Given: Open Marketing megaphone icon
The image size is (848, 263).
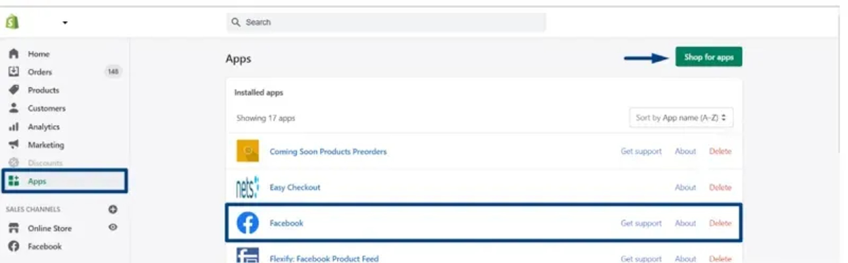Looking at the screenshot, I should pos(14,144).
